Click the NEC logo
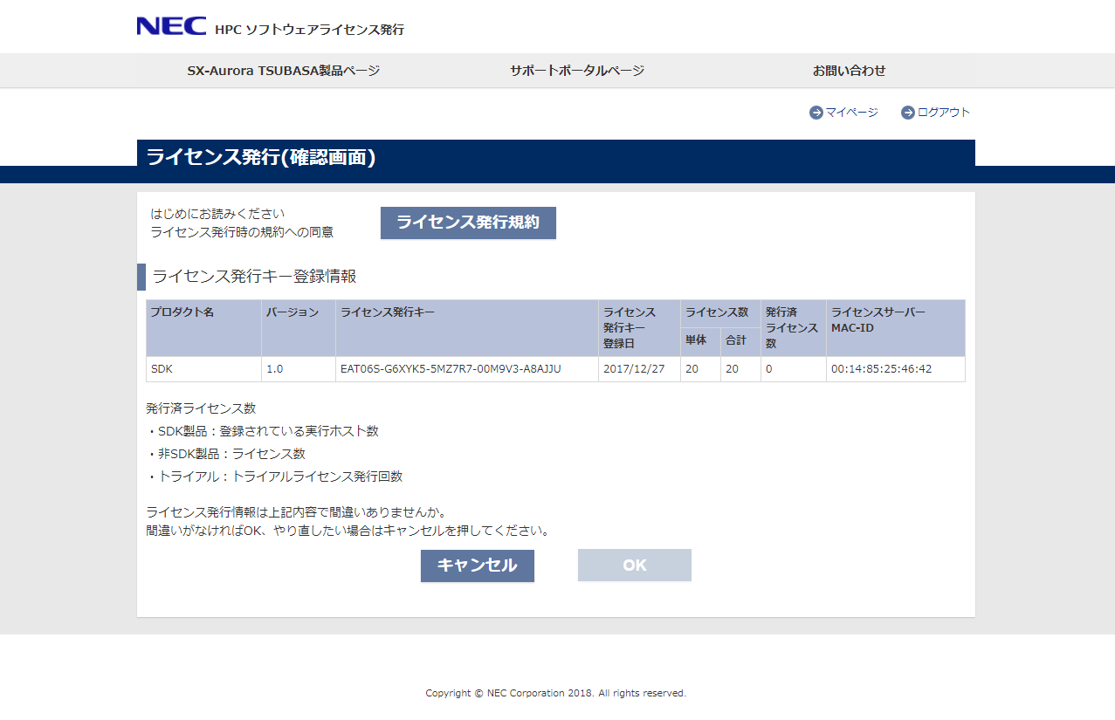 (171, 26)
